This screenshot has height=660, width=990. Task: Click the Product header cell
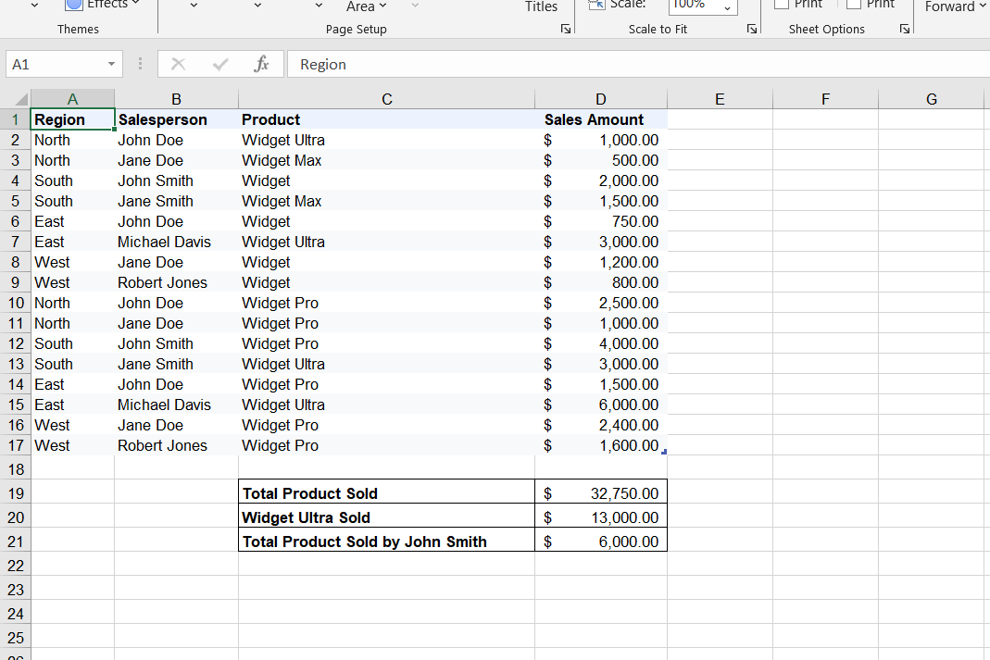[x=386, y=119]
